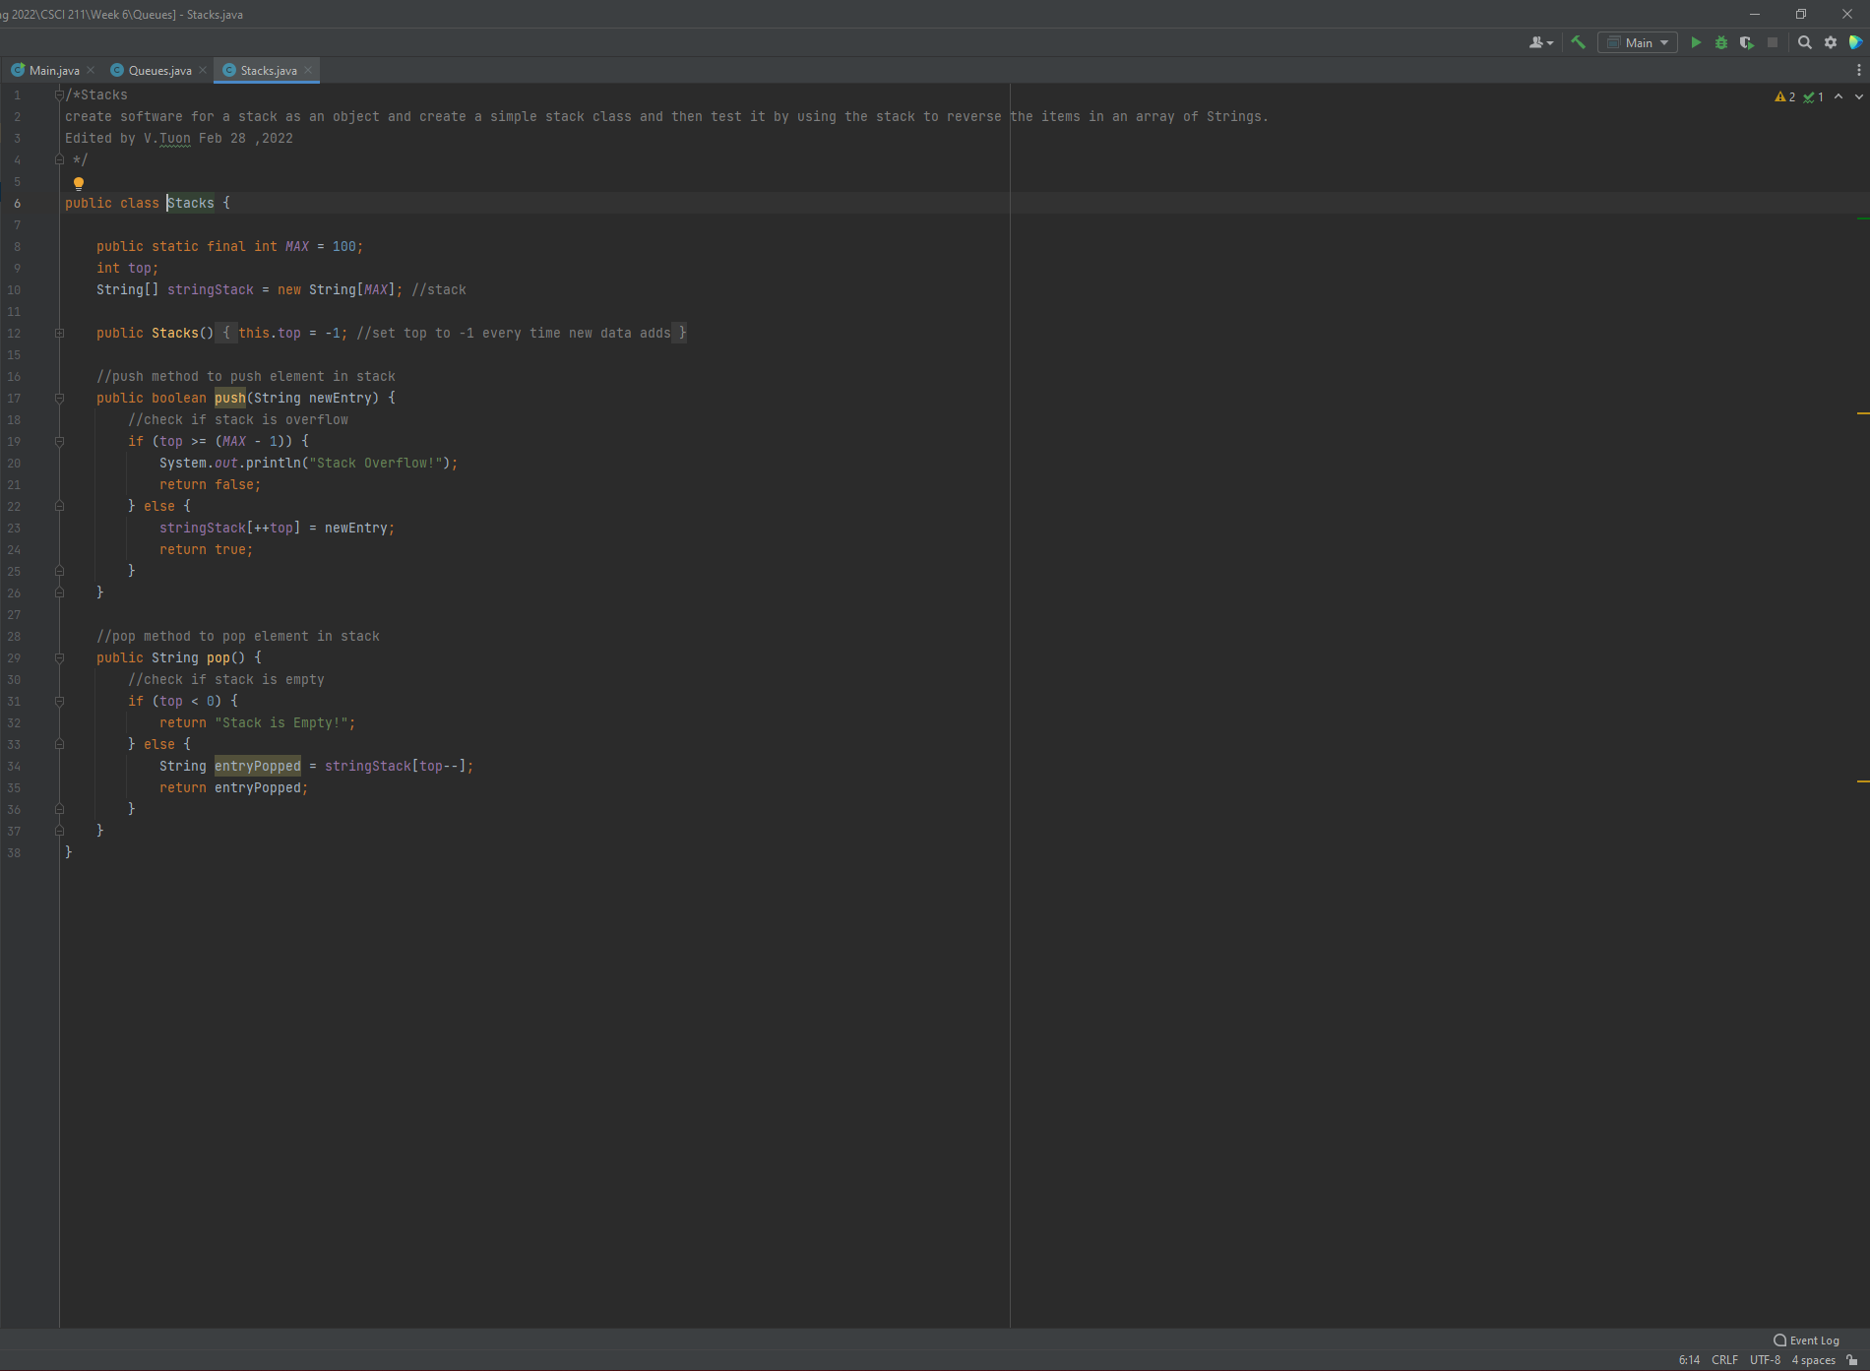Collapse the pop method fold on line 29
Image resolution: width=1870 pixels, height=1371 pixels.
coord(59,657)
